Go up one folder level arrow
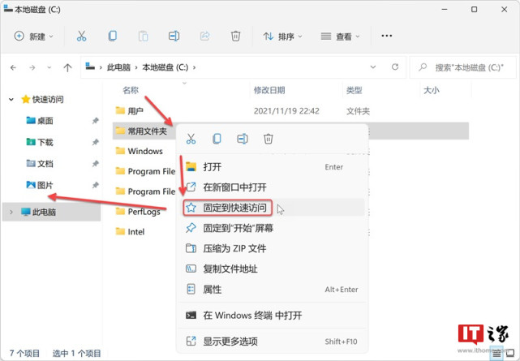Viewport: 520px width, 361px height. [x=67, y=67]
